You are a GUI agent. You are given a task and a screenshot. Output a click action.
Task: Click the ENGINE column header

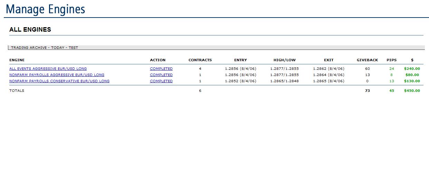(x=17, y=60)
